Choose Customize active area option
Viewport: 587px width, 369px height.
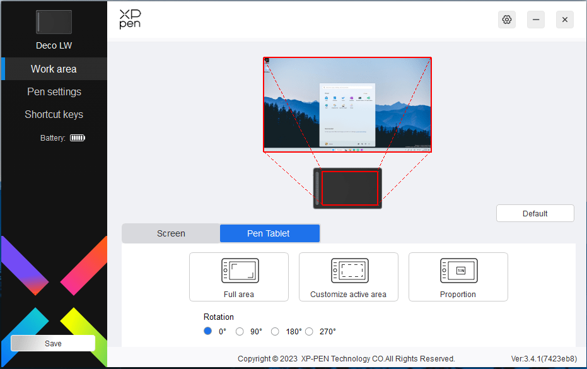point(349,277)
